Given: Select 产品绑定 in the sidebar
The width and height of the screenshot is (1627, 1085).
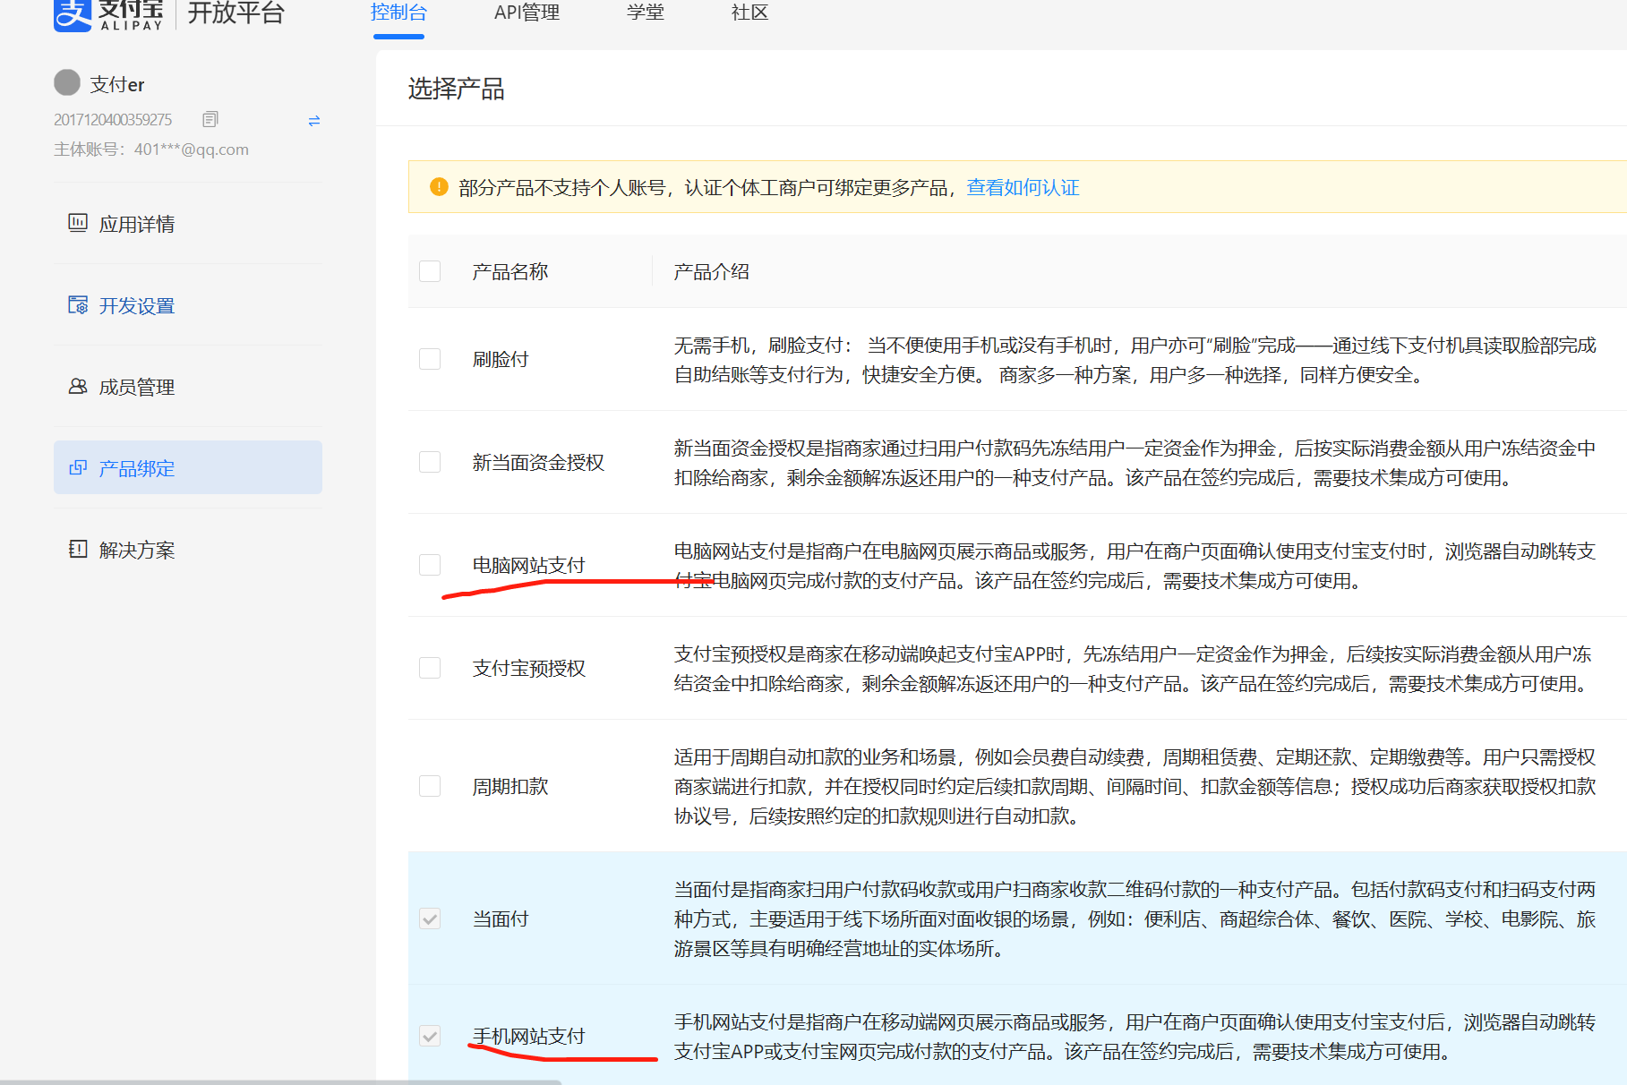Looking at the screenshot, I should (188, 467).
